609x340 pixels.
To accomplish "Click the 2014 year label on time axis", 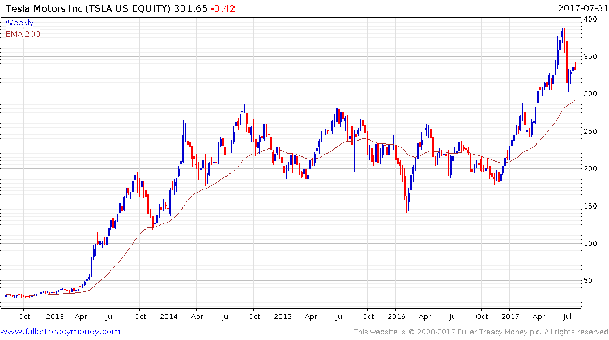I will point(169,316).
